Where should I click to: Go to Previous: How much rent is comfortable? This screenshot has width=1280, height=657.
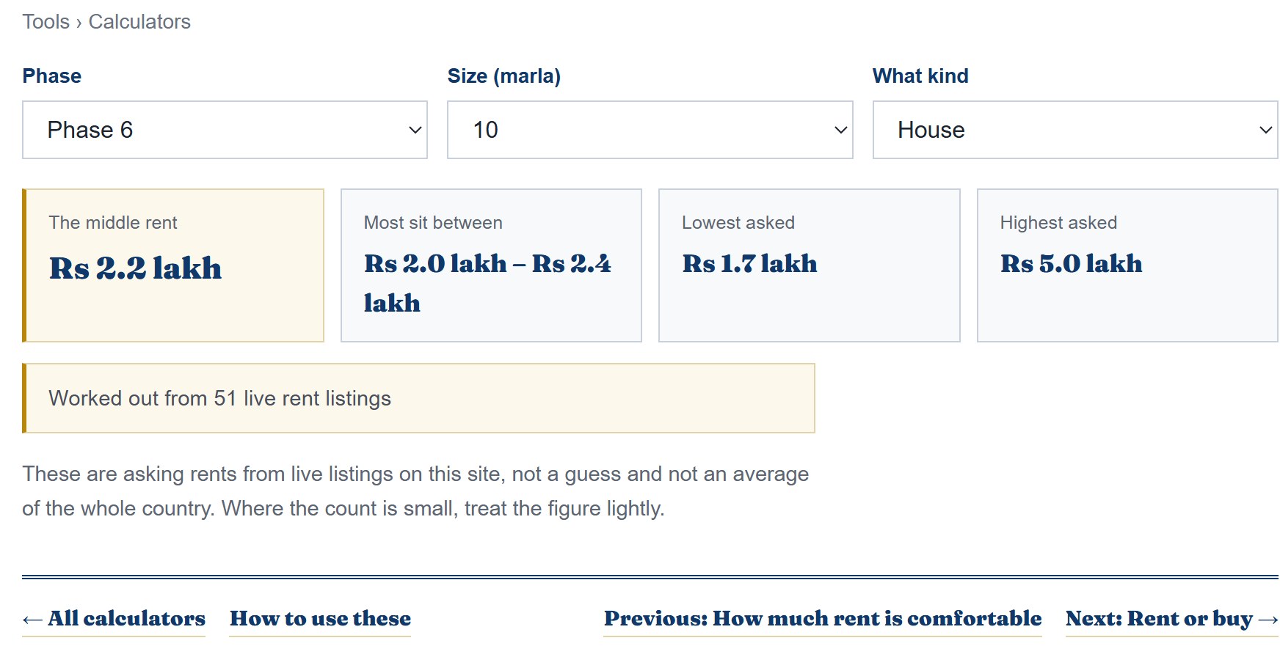(823, 619)
